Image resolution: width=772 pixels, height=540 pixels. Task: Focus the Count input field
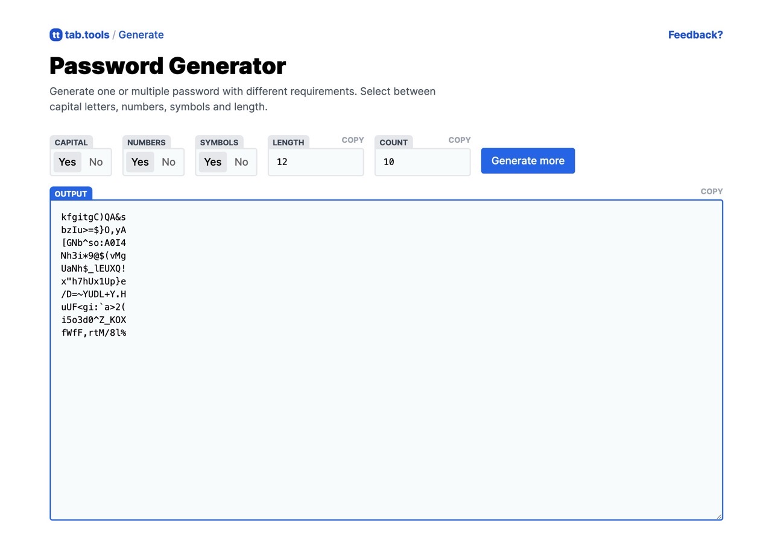(423, 162)
